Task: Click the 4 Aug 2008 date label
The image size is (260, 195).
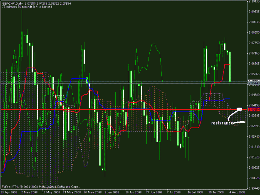Action: (x=237, y=192)
